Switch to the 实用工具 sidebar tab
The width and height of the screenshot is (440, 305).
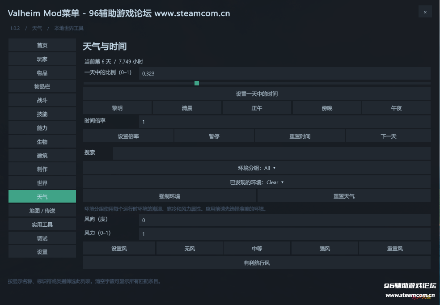coord(42,224)
